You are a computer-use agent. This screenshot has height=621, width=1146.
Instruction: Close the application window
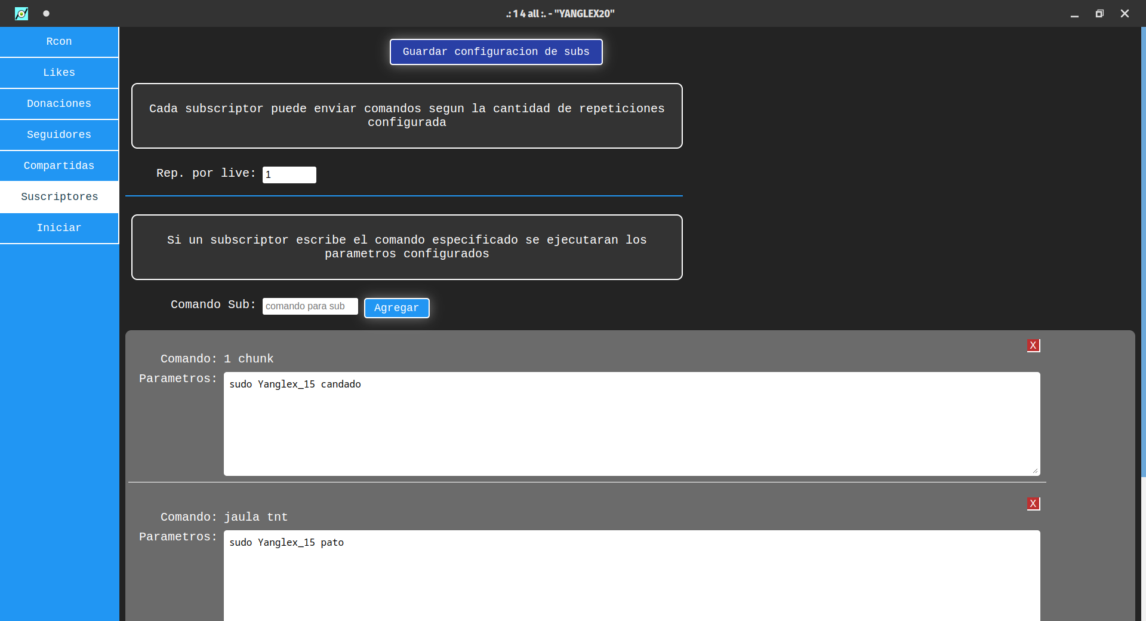coord(1125,14)
